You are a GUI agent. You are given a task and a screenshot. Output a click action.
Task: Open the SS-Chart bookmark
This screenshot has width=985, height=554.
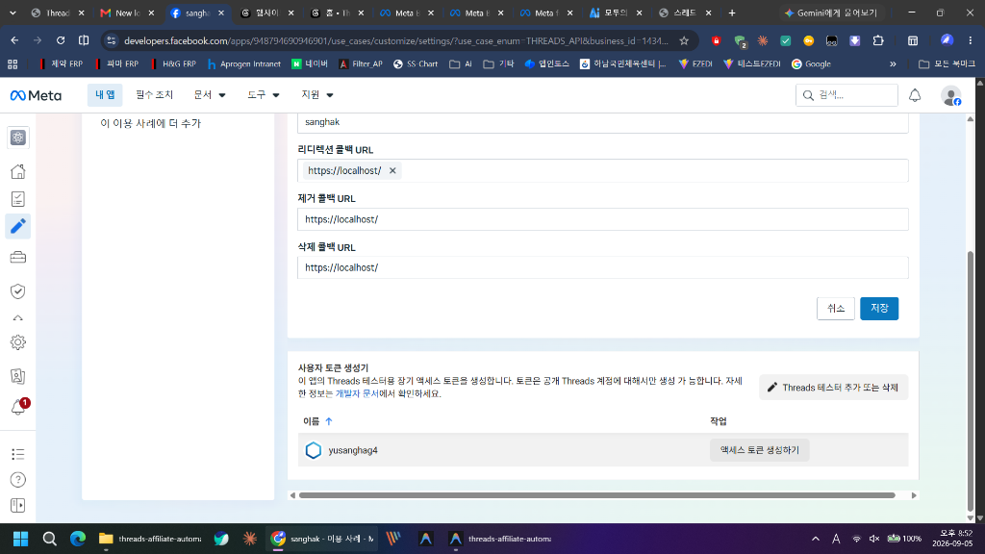tap(416, 64)
